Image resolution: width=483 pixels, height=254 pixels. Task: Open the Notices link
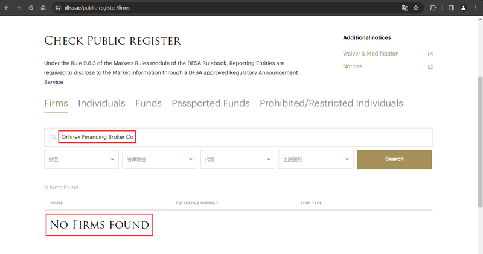(353, 66)
